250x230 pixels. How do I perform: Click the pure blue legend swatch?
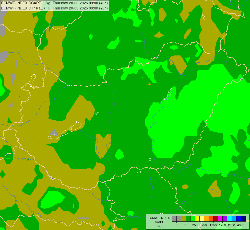pos(239,218)
